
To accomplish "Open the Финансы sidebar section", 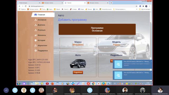I will click(x=40, y=35).
